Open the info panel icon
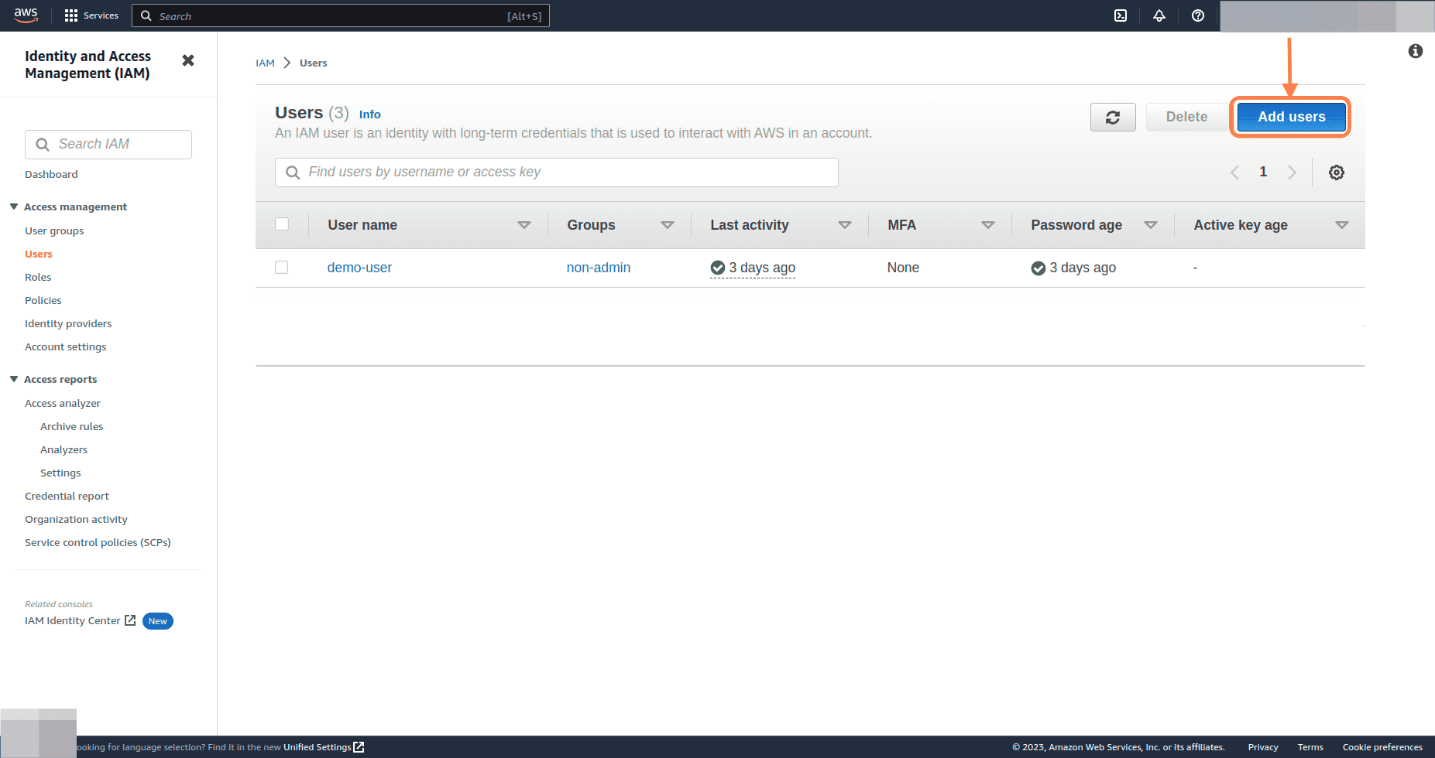 coord(1416,51)
